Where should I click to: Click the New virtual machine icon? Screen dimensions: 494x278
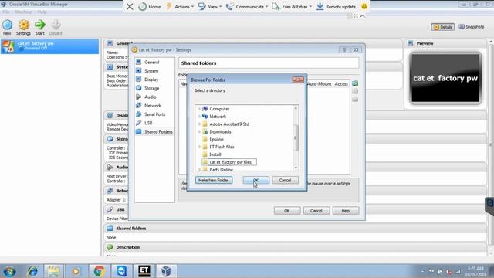pyautogui.click(x=7, y=27)
